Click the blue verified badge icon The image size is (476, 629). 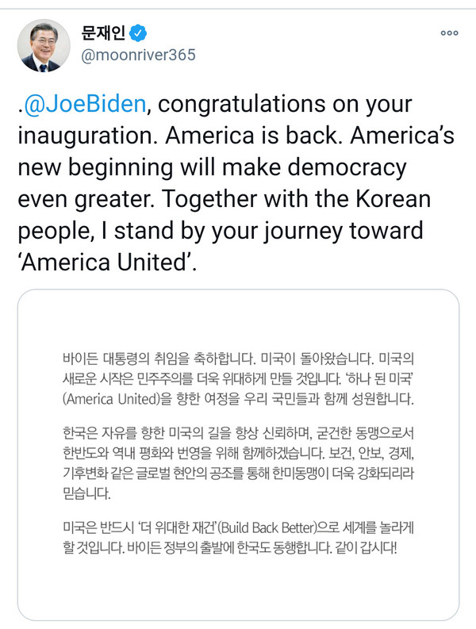coord(140,33)
